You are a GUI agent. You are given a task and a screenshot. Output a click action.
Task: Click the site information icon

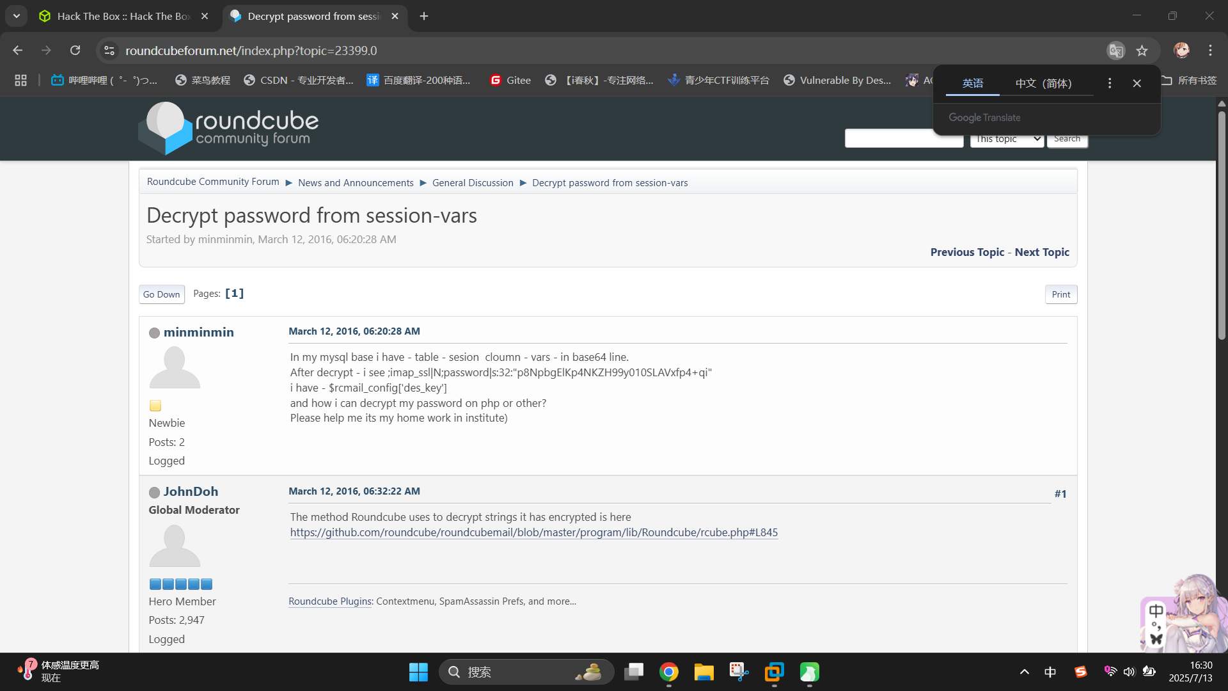109,51
